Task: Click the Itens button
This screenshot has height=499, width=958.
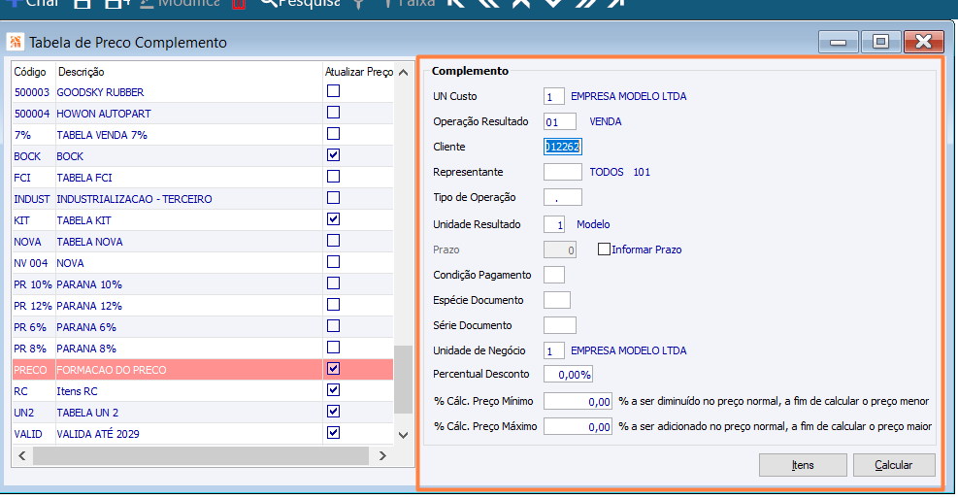Action: click(x=803, y=465)
